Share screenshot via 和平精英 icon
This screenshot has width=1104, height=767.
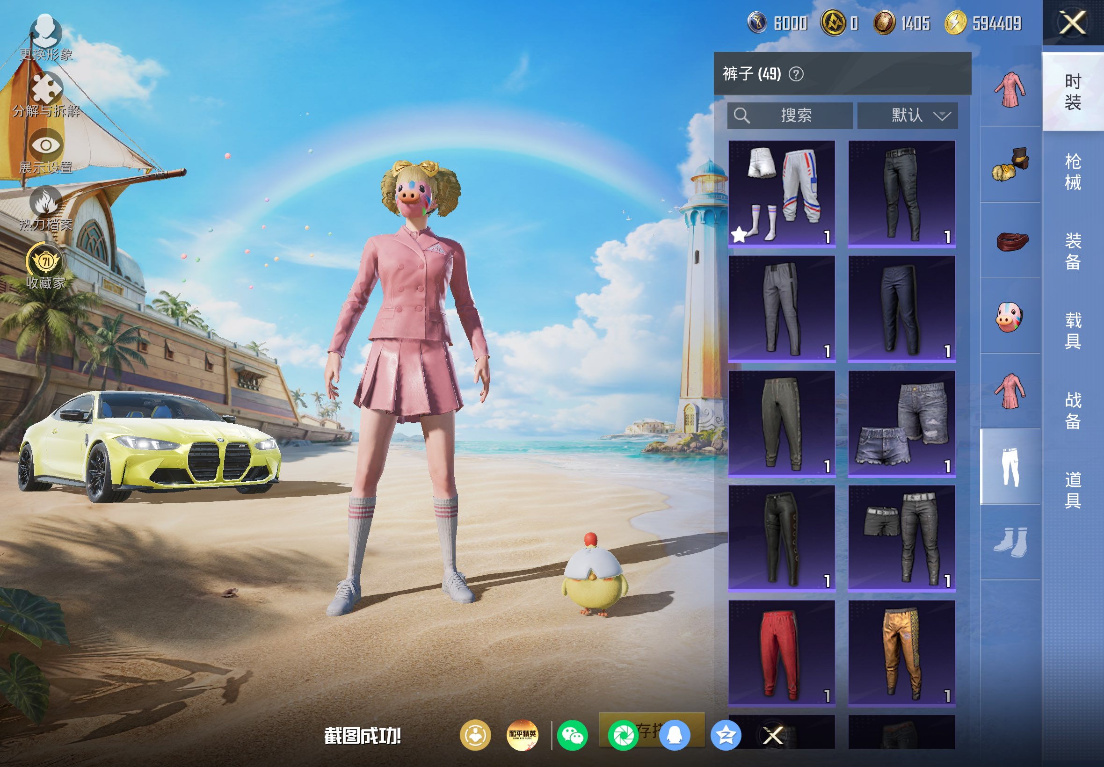pos(523,735)
